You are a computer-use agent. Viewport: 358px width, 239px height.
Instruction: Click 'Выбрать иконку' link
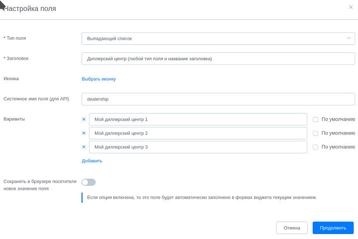[99, 79]
